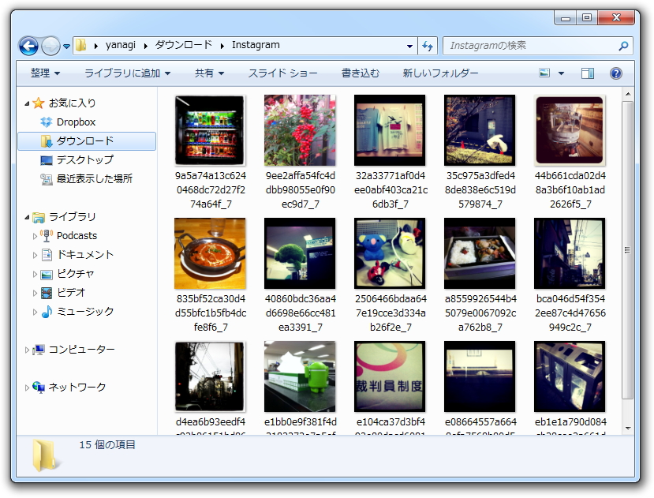This screenshot has width=654, height=498.
Task: Refresh the current folder view
Action: pyautogui.click(x=427, y=45)
